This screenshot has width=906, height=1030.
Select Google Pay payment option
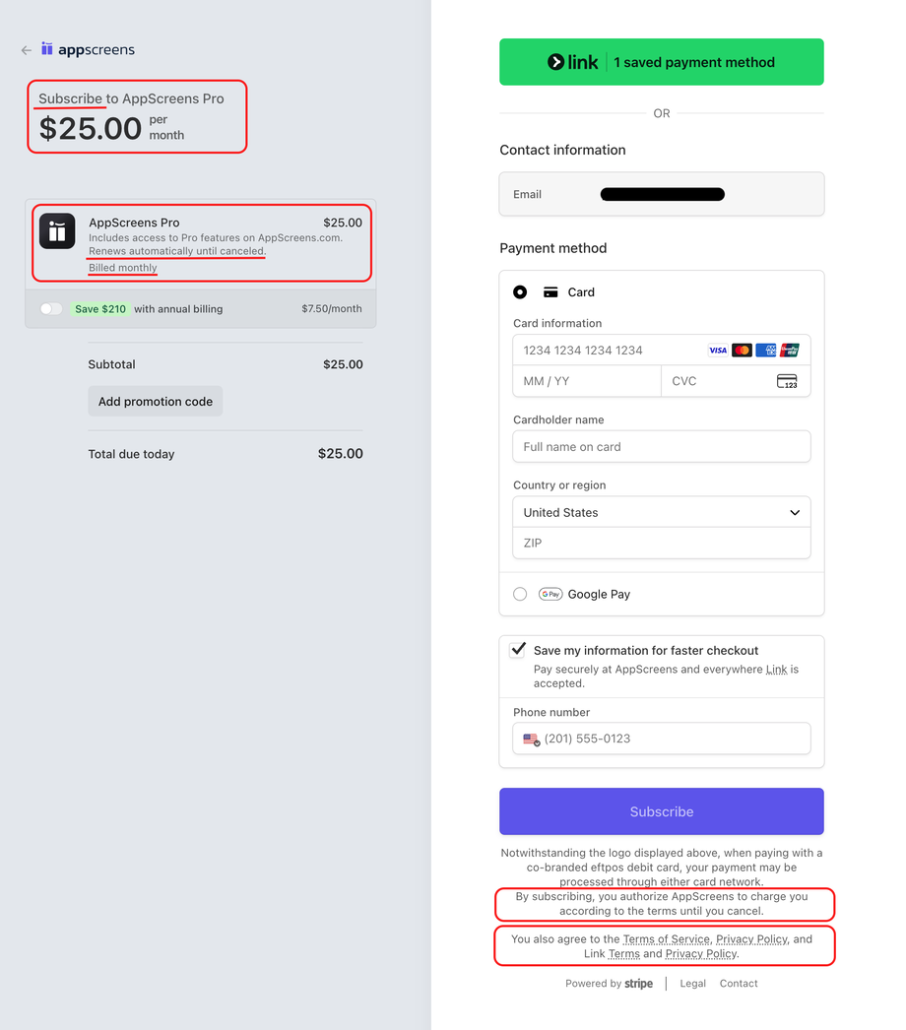click(520, 594)
